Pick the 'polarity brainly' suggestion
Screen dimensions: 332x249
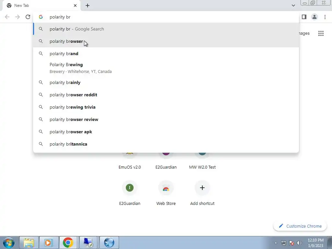(166, 82)
